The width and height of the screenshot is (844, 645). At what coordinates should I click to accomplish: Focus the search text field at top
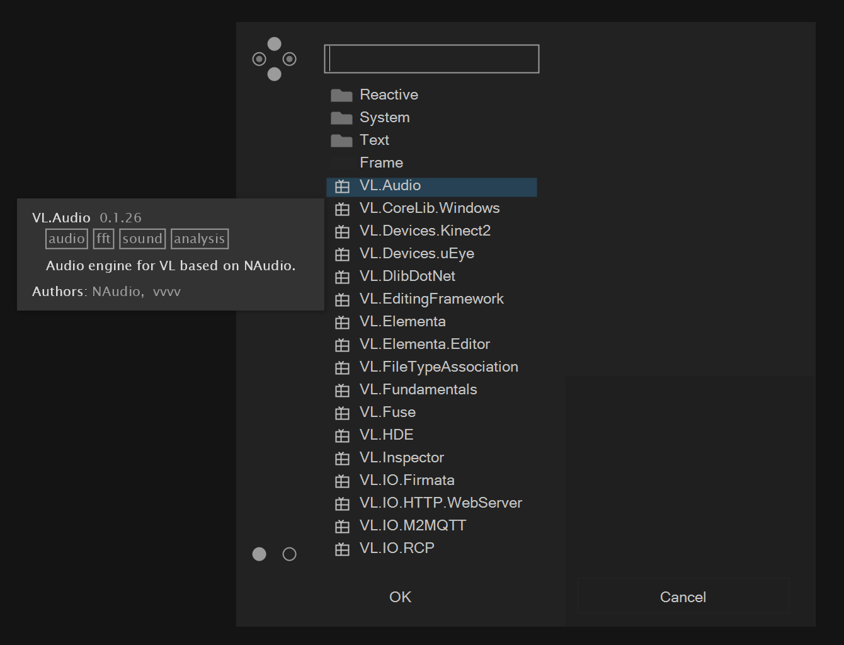(431, 59)
